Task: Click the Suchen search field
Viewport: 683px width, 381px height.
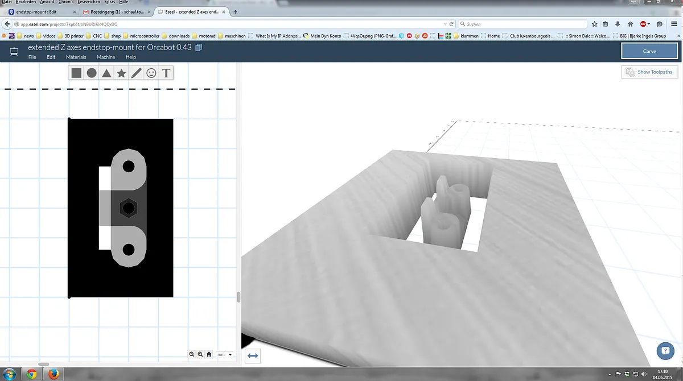Action: (524, 24)
